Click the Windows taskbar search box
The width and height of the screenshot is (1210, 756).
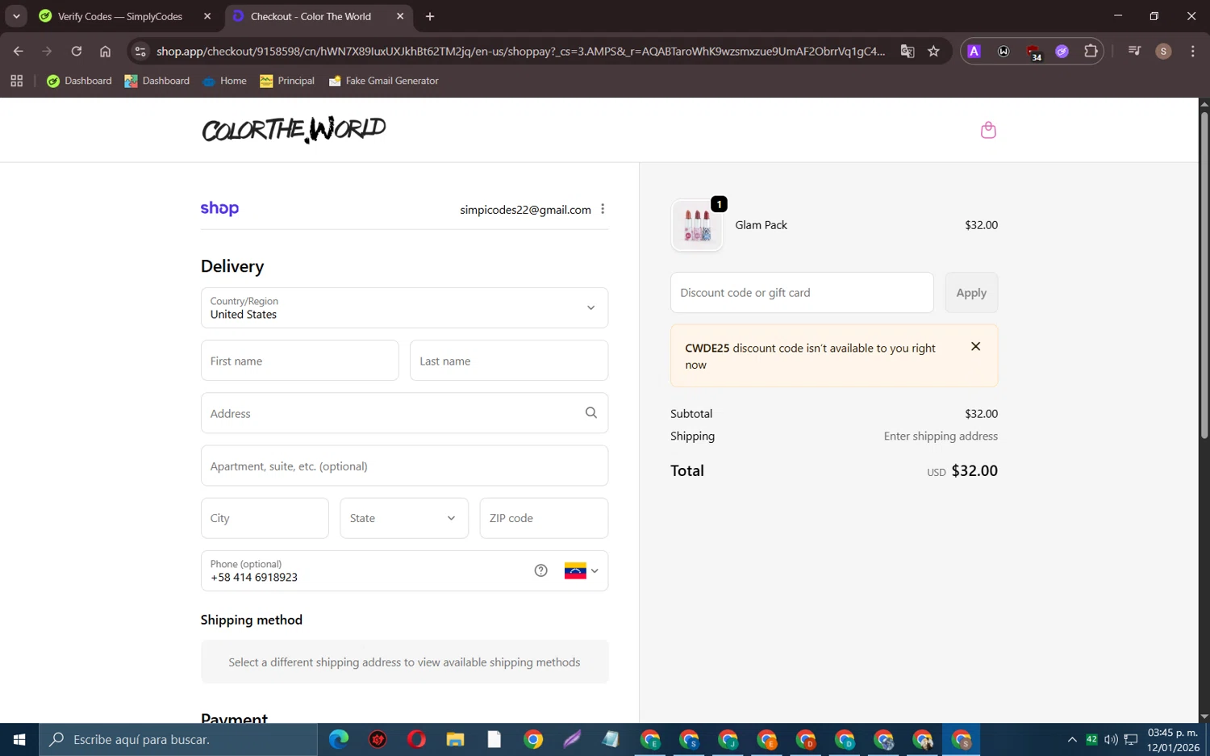(x=178, y=739)
